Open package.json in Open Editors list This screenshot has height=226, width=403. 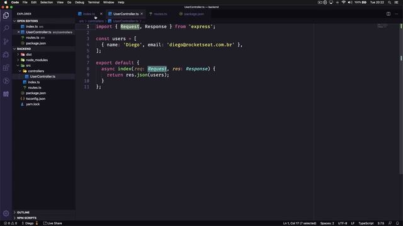[44, 43]
